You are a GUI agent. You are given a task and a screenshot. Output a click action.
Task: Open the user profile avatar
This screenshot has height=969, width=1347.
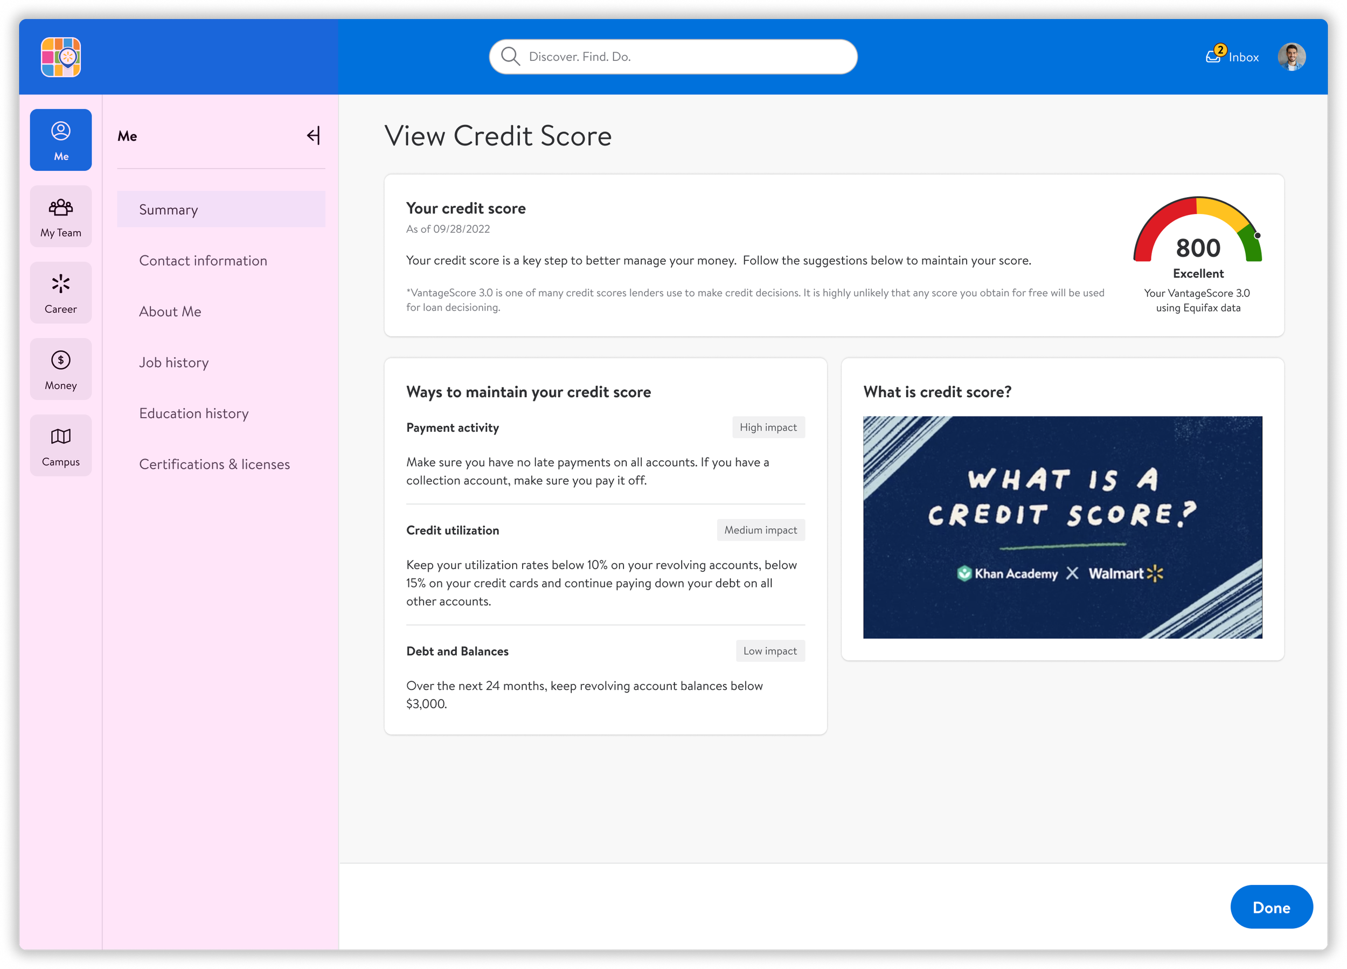1291,57
